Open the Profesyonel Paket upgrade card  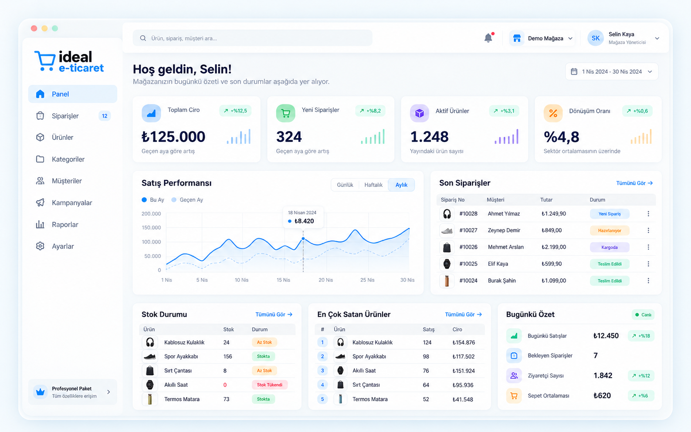73,392
